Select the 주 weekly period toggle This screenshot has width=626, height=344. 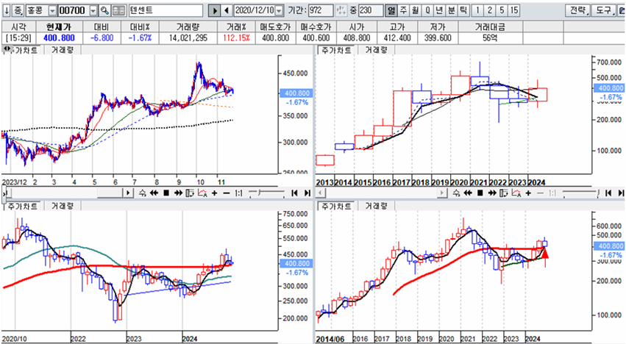pos(404,10)
